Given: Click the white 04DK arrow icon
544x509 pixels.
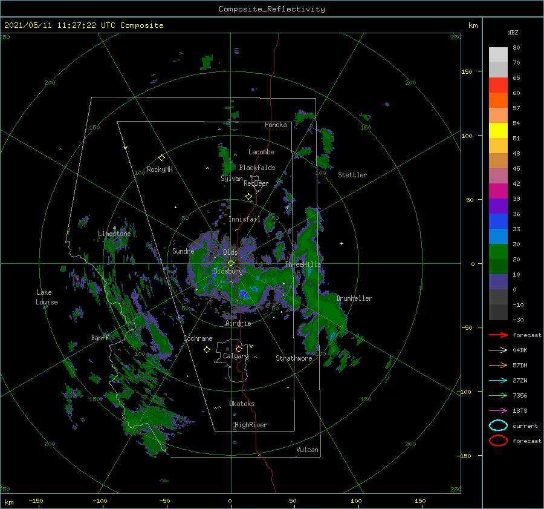Looking at the screenshot, I should pyautogui.click(x=498, y=350).
